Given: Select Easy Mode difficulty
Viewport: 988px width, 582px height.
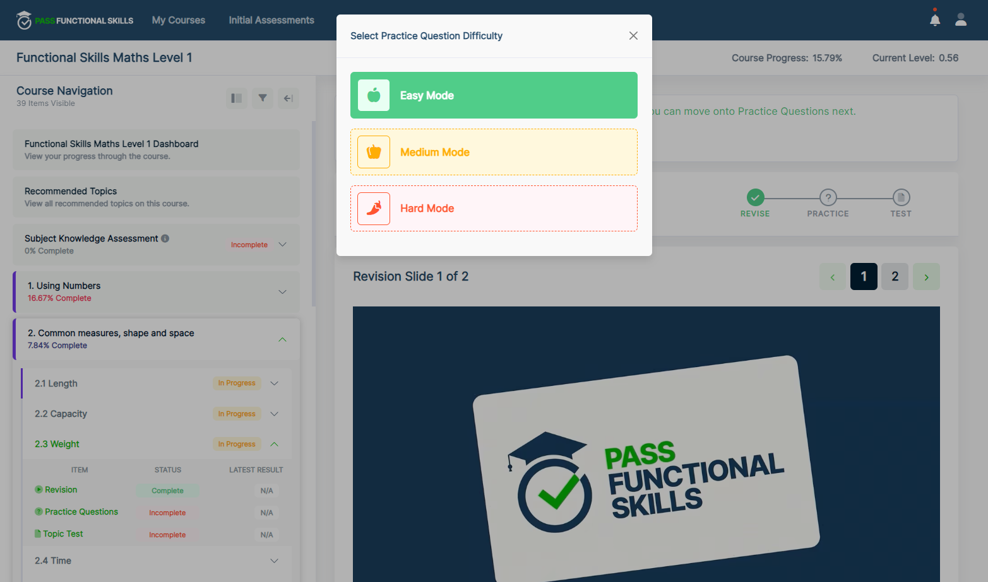Looking at the screenshot, I should point(494,95).
